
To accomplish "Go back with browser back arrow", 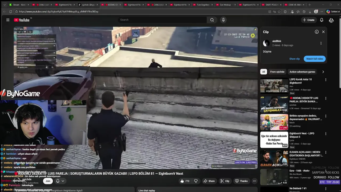I will click(x=4, y=11).
